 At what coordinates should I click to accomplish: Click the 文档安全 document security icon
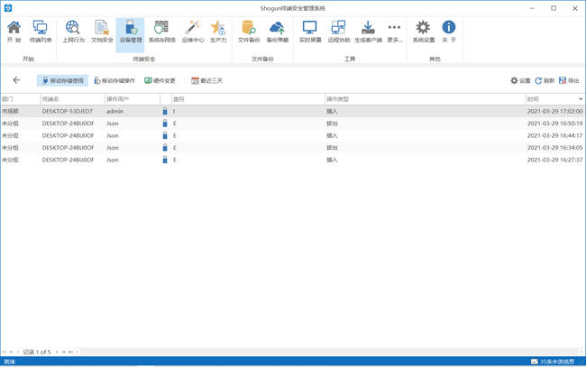point(102,32)
